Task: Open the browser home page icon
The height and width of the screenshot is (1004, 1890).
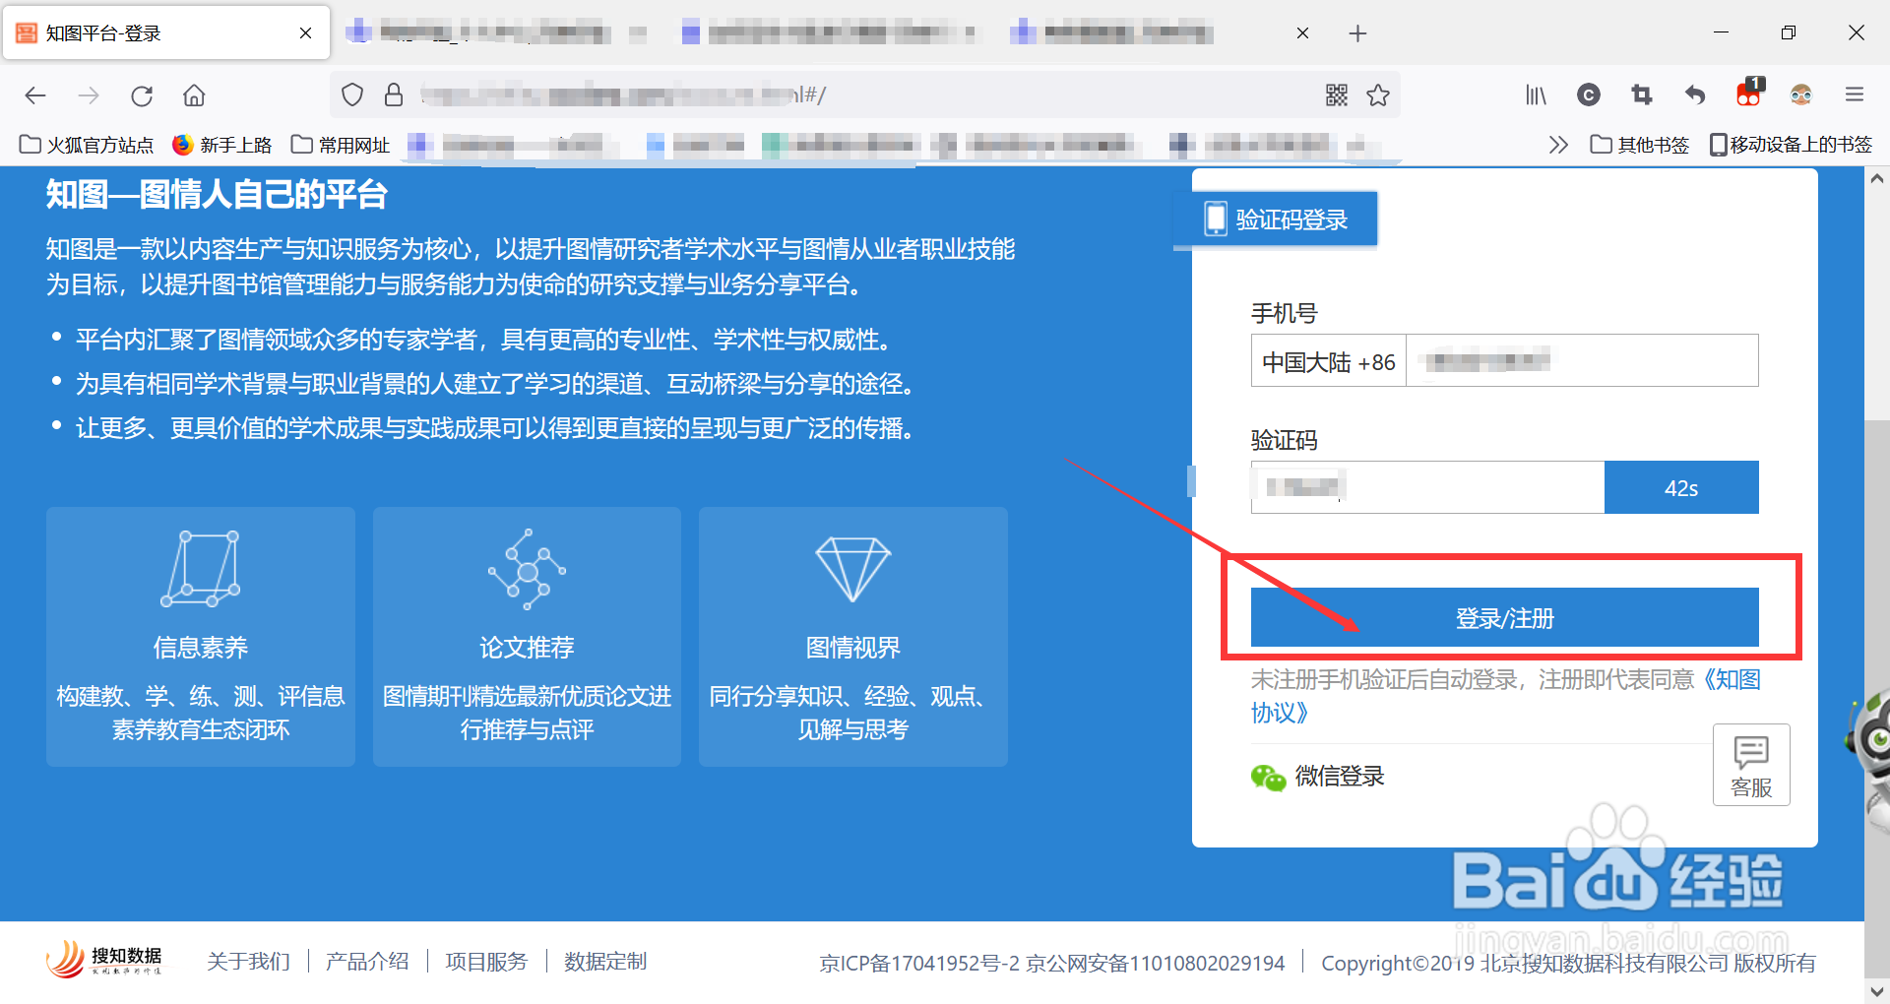Action: pos(194,95)
